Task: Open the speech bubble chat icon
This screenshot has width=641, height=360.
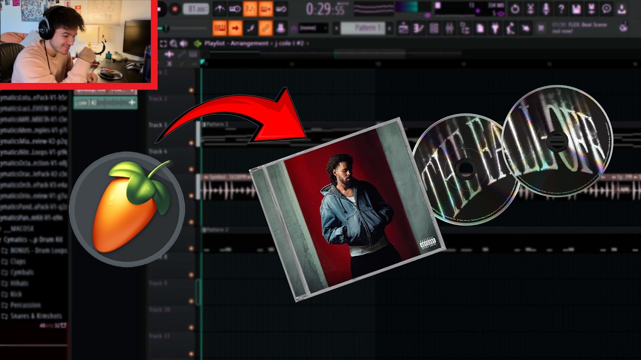Action: [x=606, y=8]
